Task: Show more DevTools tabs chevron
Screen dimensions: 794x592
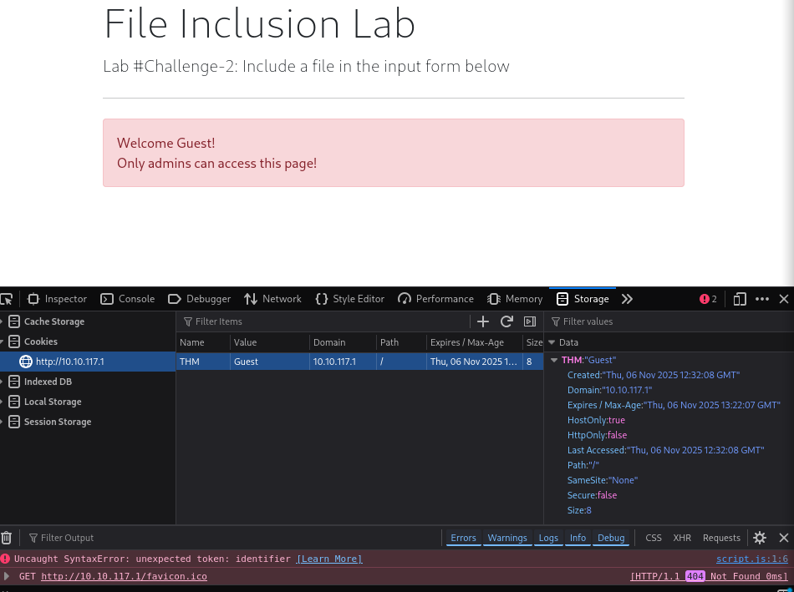Action: click(627, 299)
